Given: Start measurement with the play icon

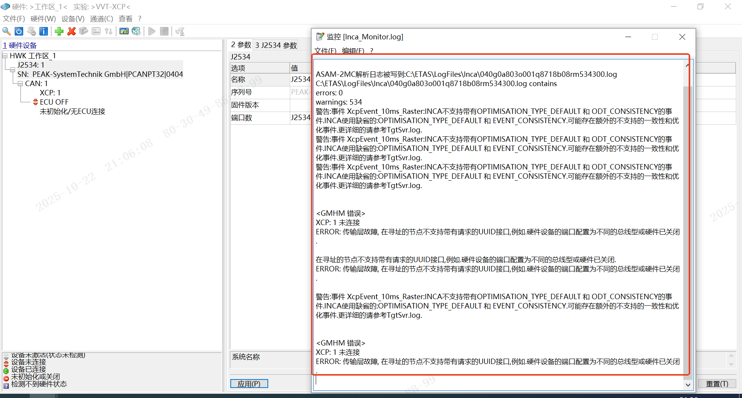Looking at the screenshot, I should point(152,31).
